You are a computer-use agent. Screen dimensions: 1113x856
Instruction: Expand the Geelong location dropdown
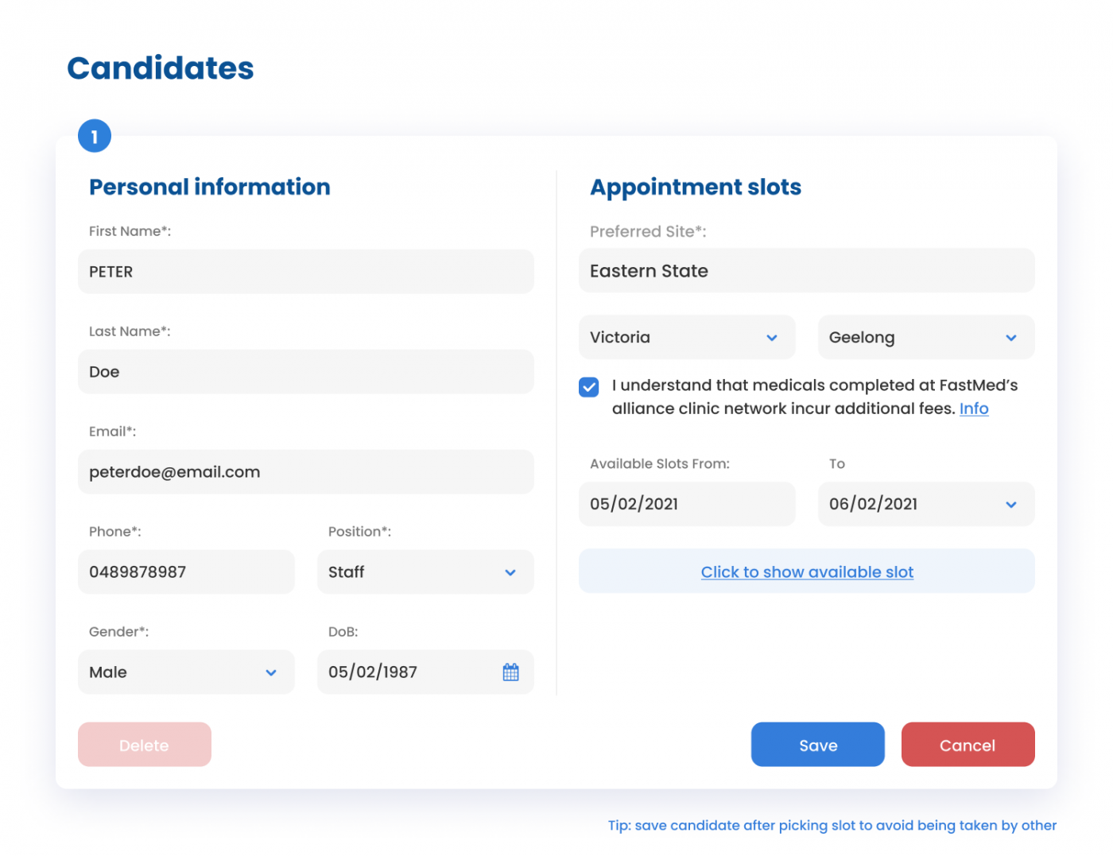click(x=925, y=337)
